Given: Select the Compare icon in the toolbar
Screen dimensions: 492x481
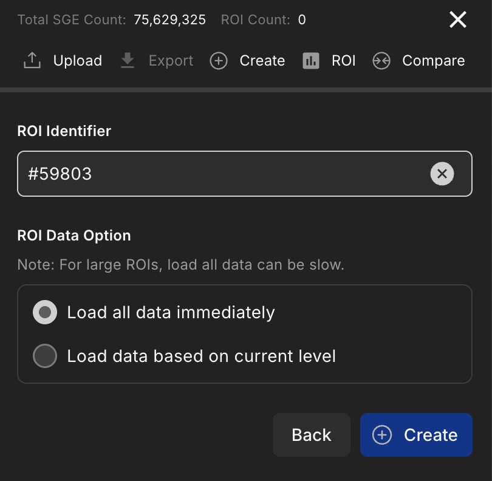Looking at the screenshot, I should click(382, 61).
